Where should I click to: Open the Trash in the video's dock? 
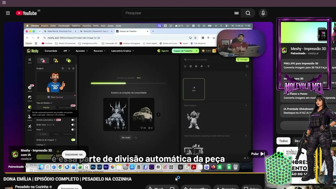[235, 167]
